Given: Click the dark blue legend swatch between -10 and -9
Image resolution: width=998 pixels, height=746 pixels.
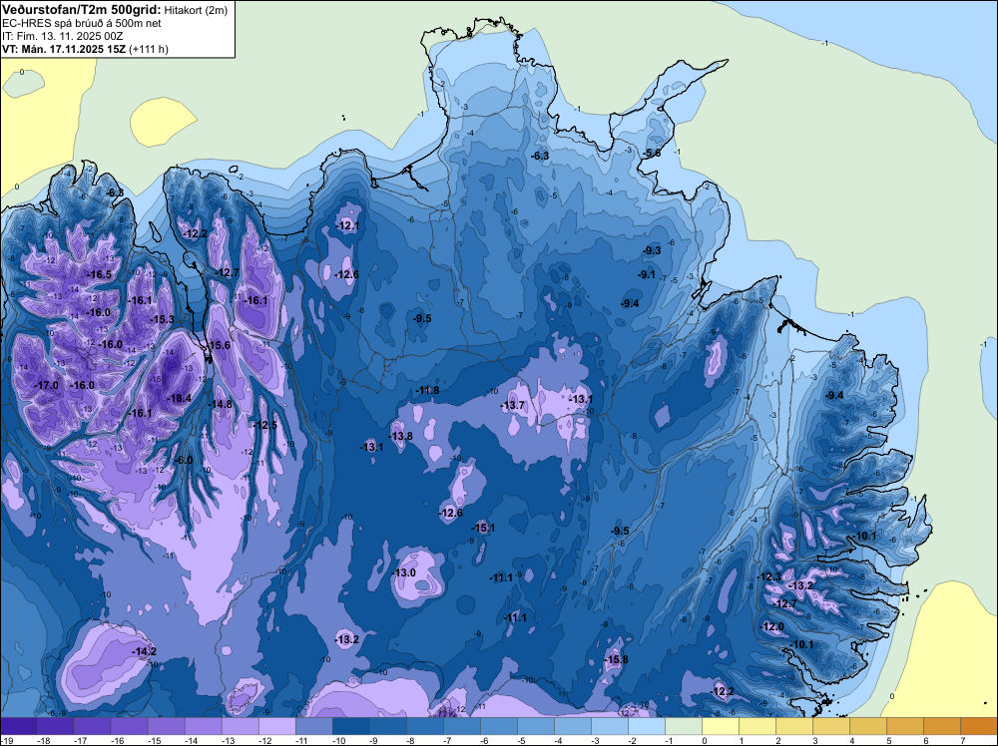Looking at the screenshot, I should pyautogui.click(x=351, y=726).
